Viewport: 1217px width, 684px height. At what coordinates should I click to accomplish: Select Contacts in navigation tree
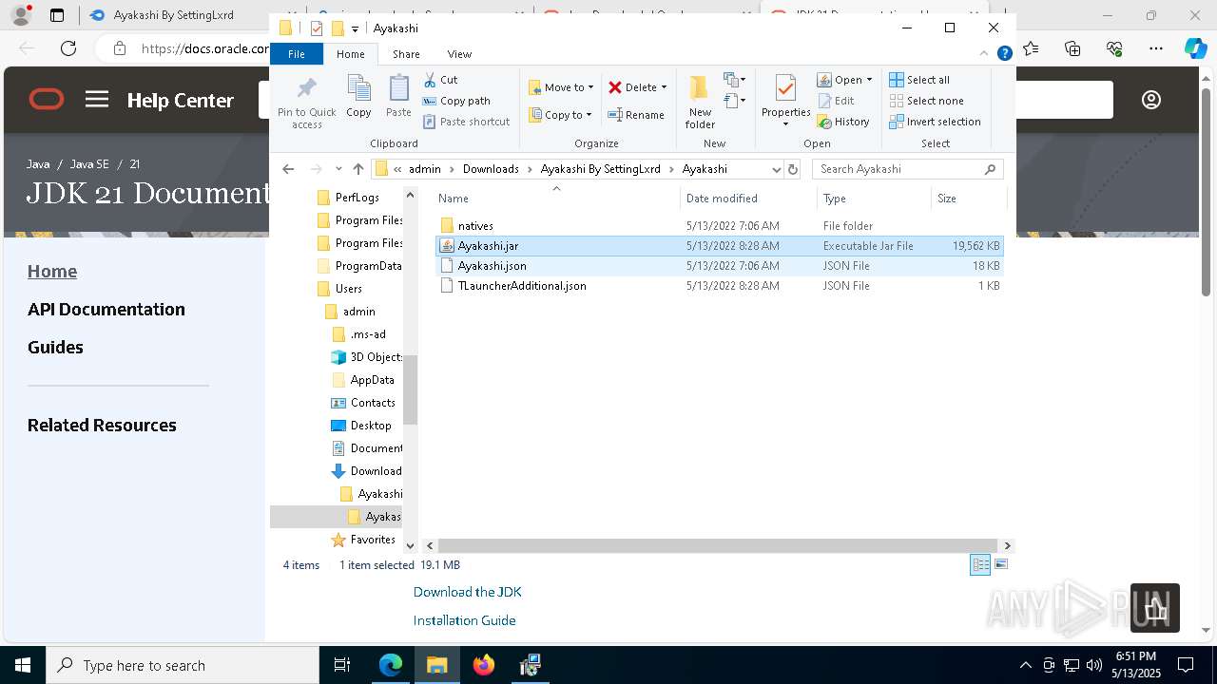click(363, 403)
